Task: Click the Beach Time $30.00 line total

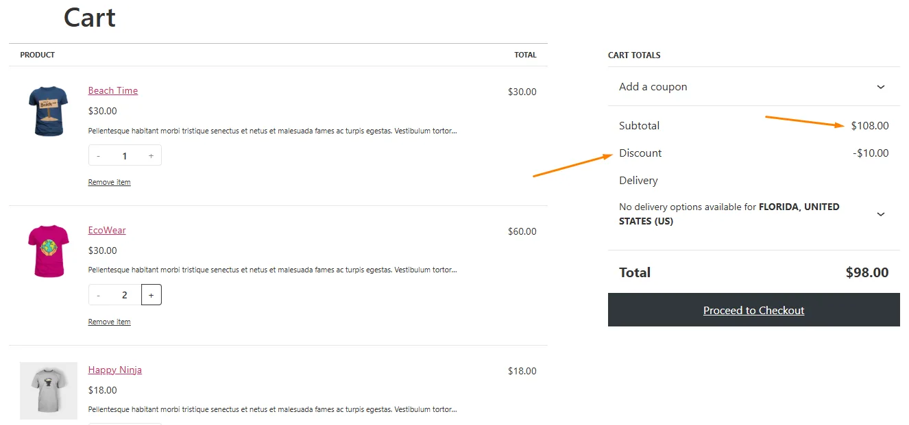Action: [522, 92]
